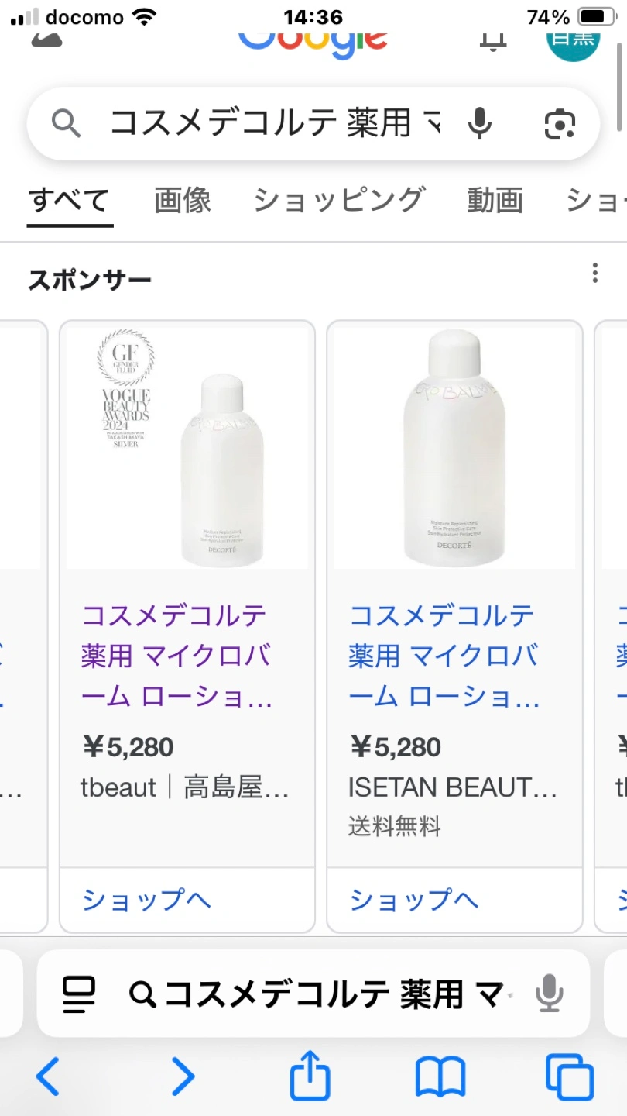Tap the Vogue Beauty Awards product image
The image size is (627, 1116).
point(187,448)
